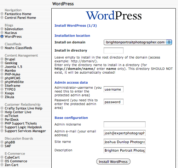
Task: Click the bullet beside Noahs Classifieds
Action: tap(2, 48)
